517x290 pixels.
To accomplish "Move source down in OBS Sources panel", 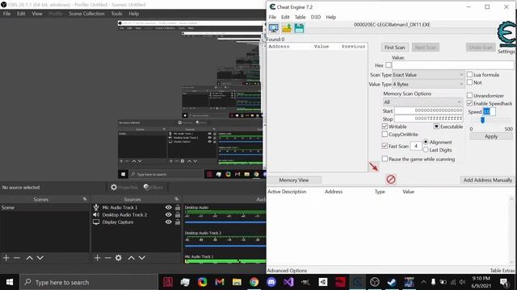I will pyautogui.click(x=142, y=258).
